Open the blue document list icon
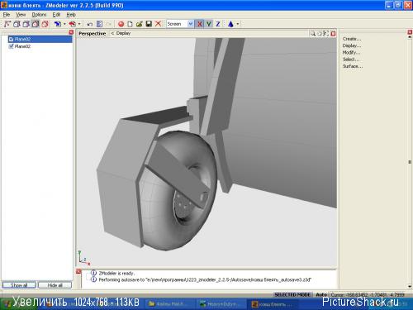The width and height of the screenshot is (413, 310). click(99, 24)
